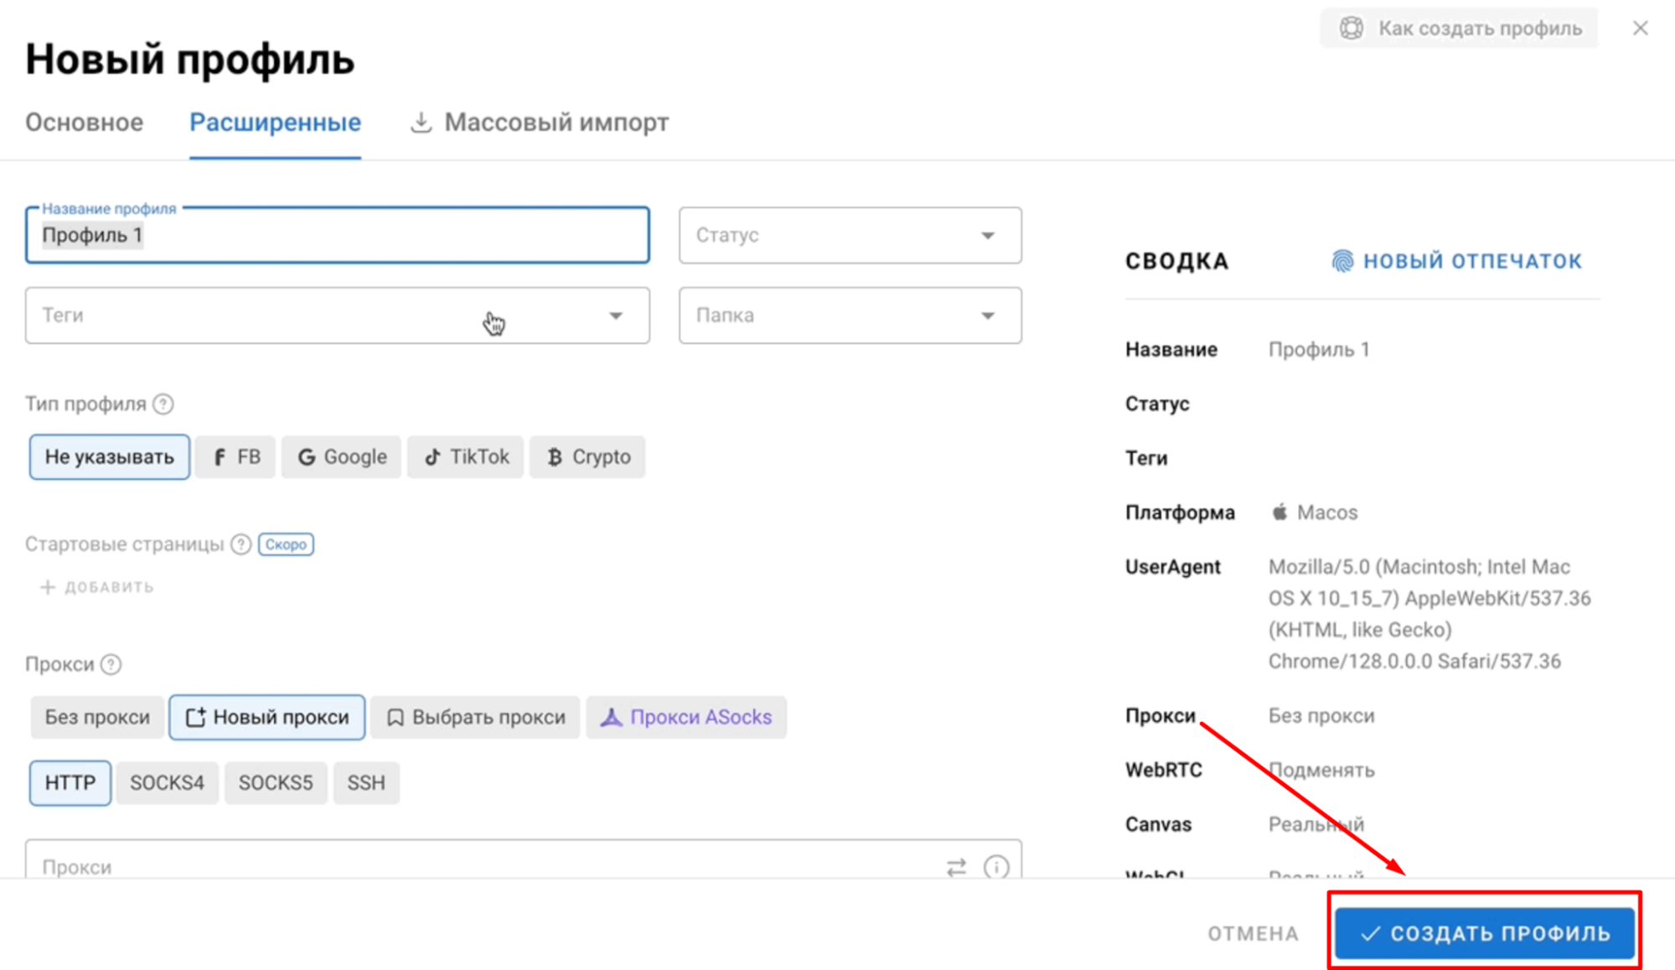Focus the Название профиля input field
Screen dimensions: 1675x970
tap(338, 235)
